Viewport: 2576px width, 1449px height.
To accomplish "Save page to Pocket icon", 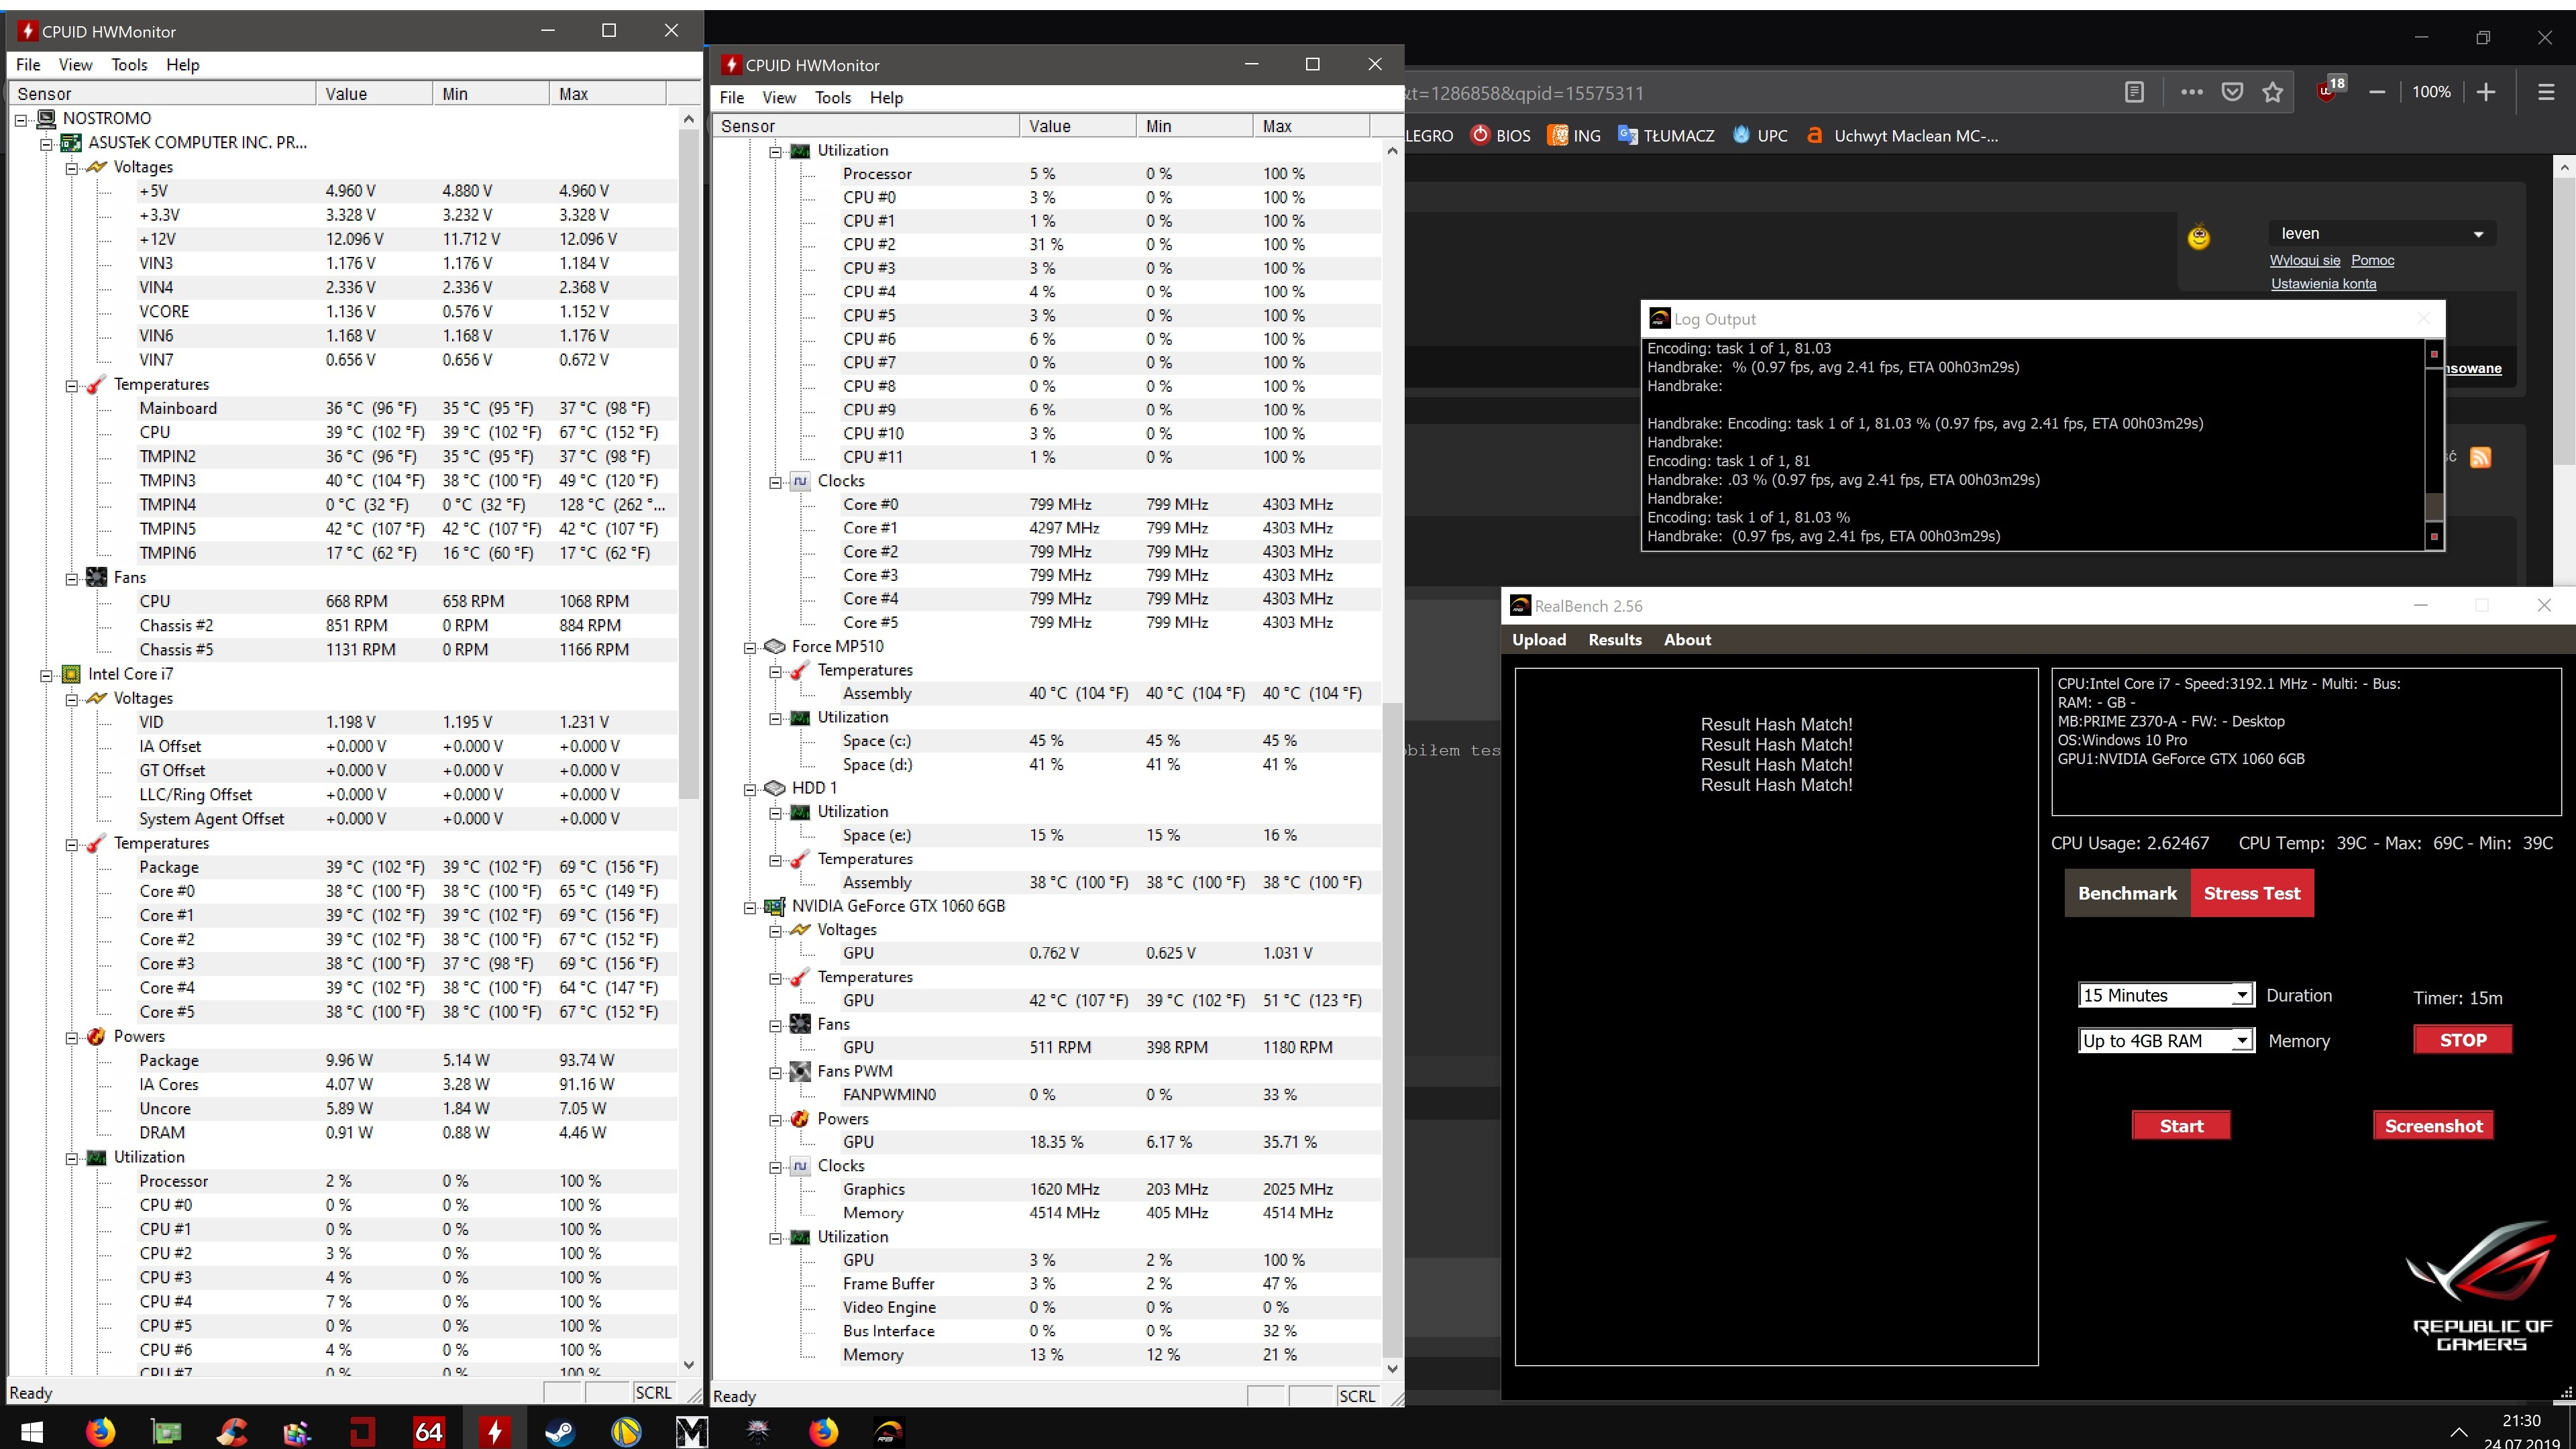I will (2232, 92).
